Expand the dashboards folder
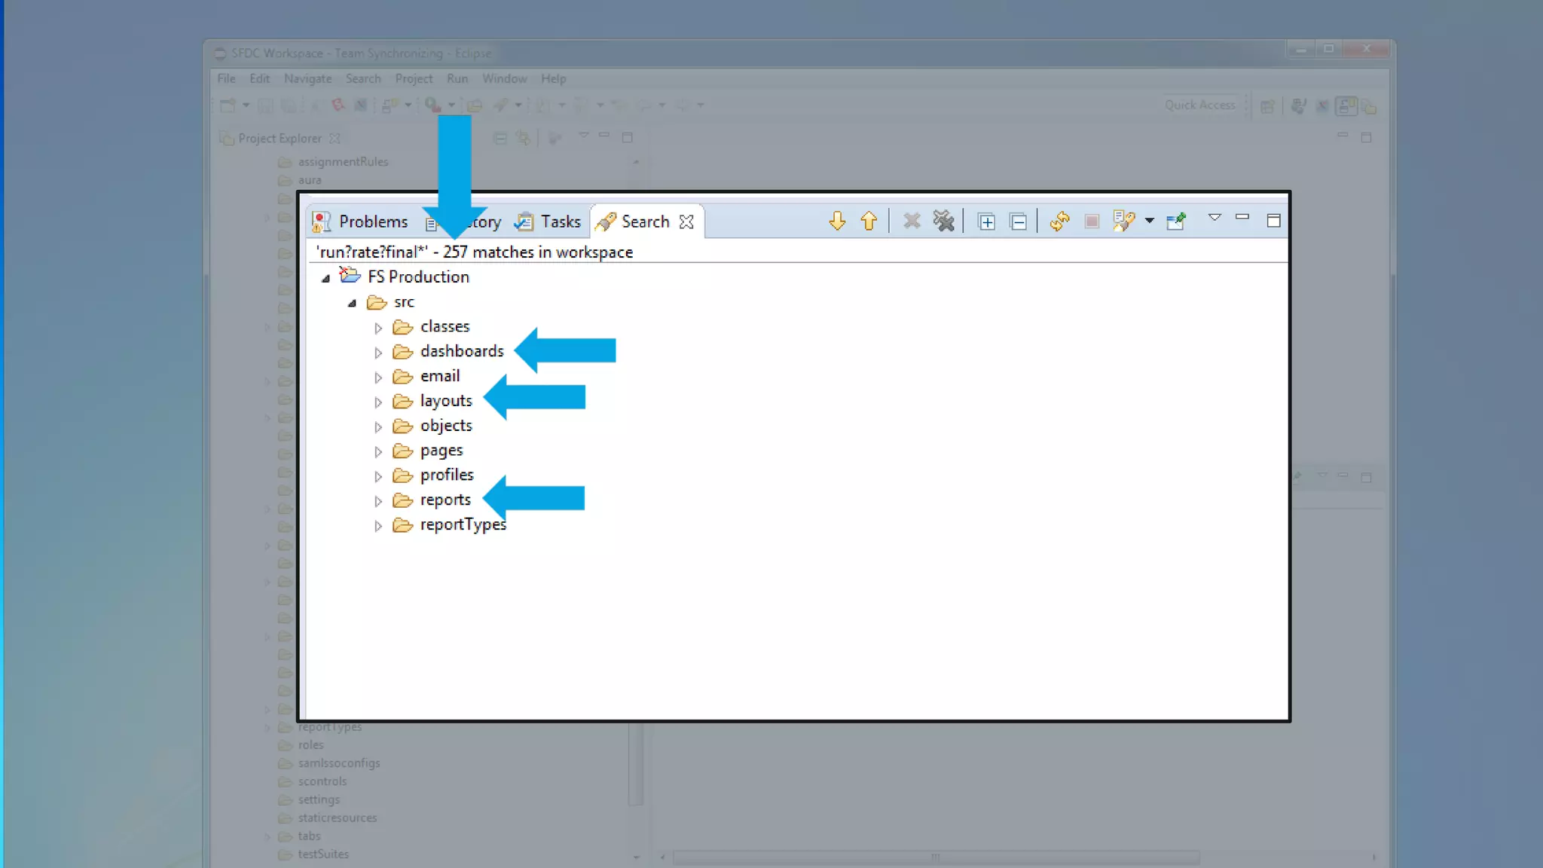 tap(378, 353)
